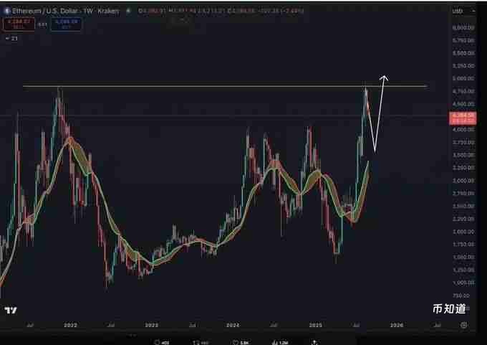The image size is (487, 345).
Task: Click the comments icon below the chart
Action: pos(157,341)
